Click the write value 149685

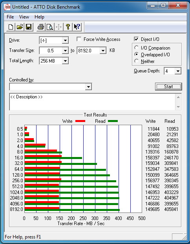pos(152,209)
